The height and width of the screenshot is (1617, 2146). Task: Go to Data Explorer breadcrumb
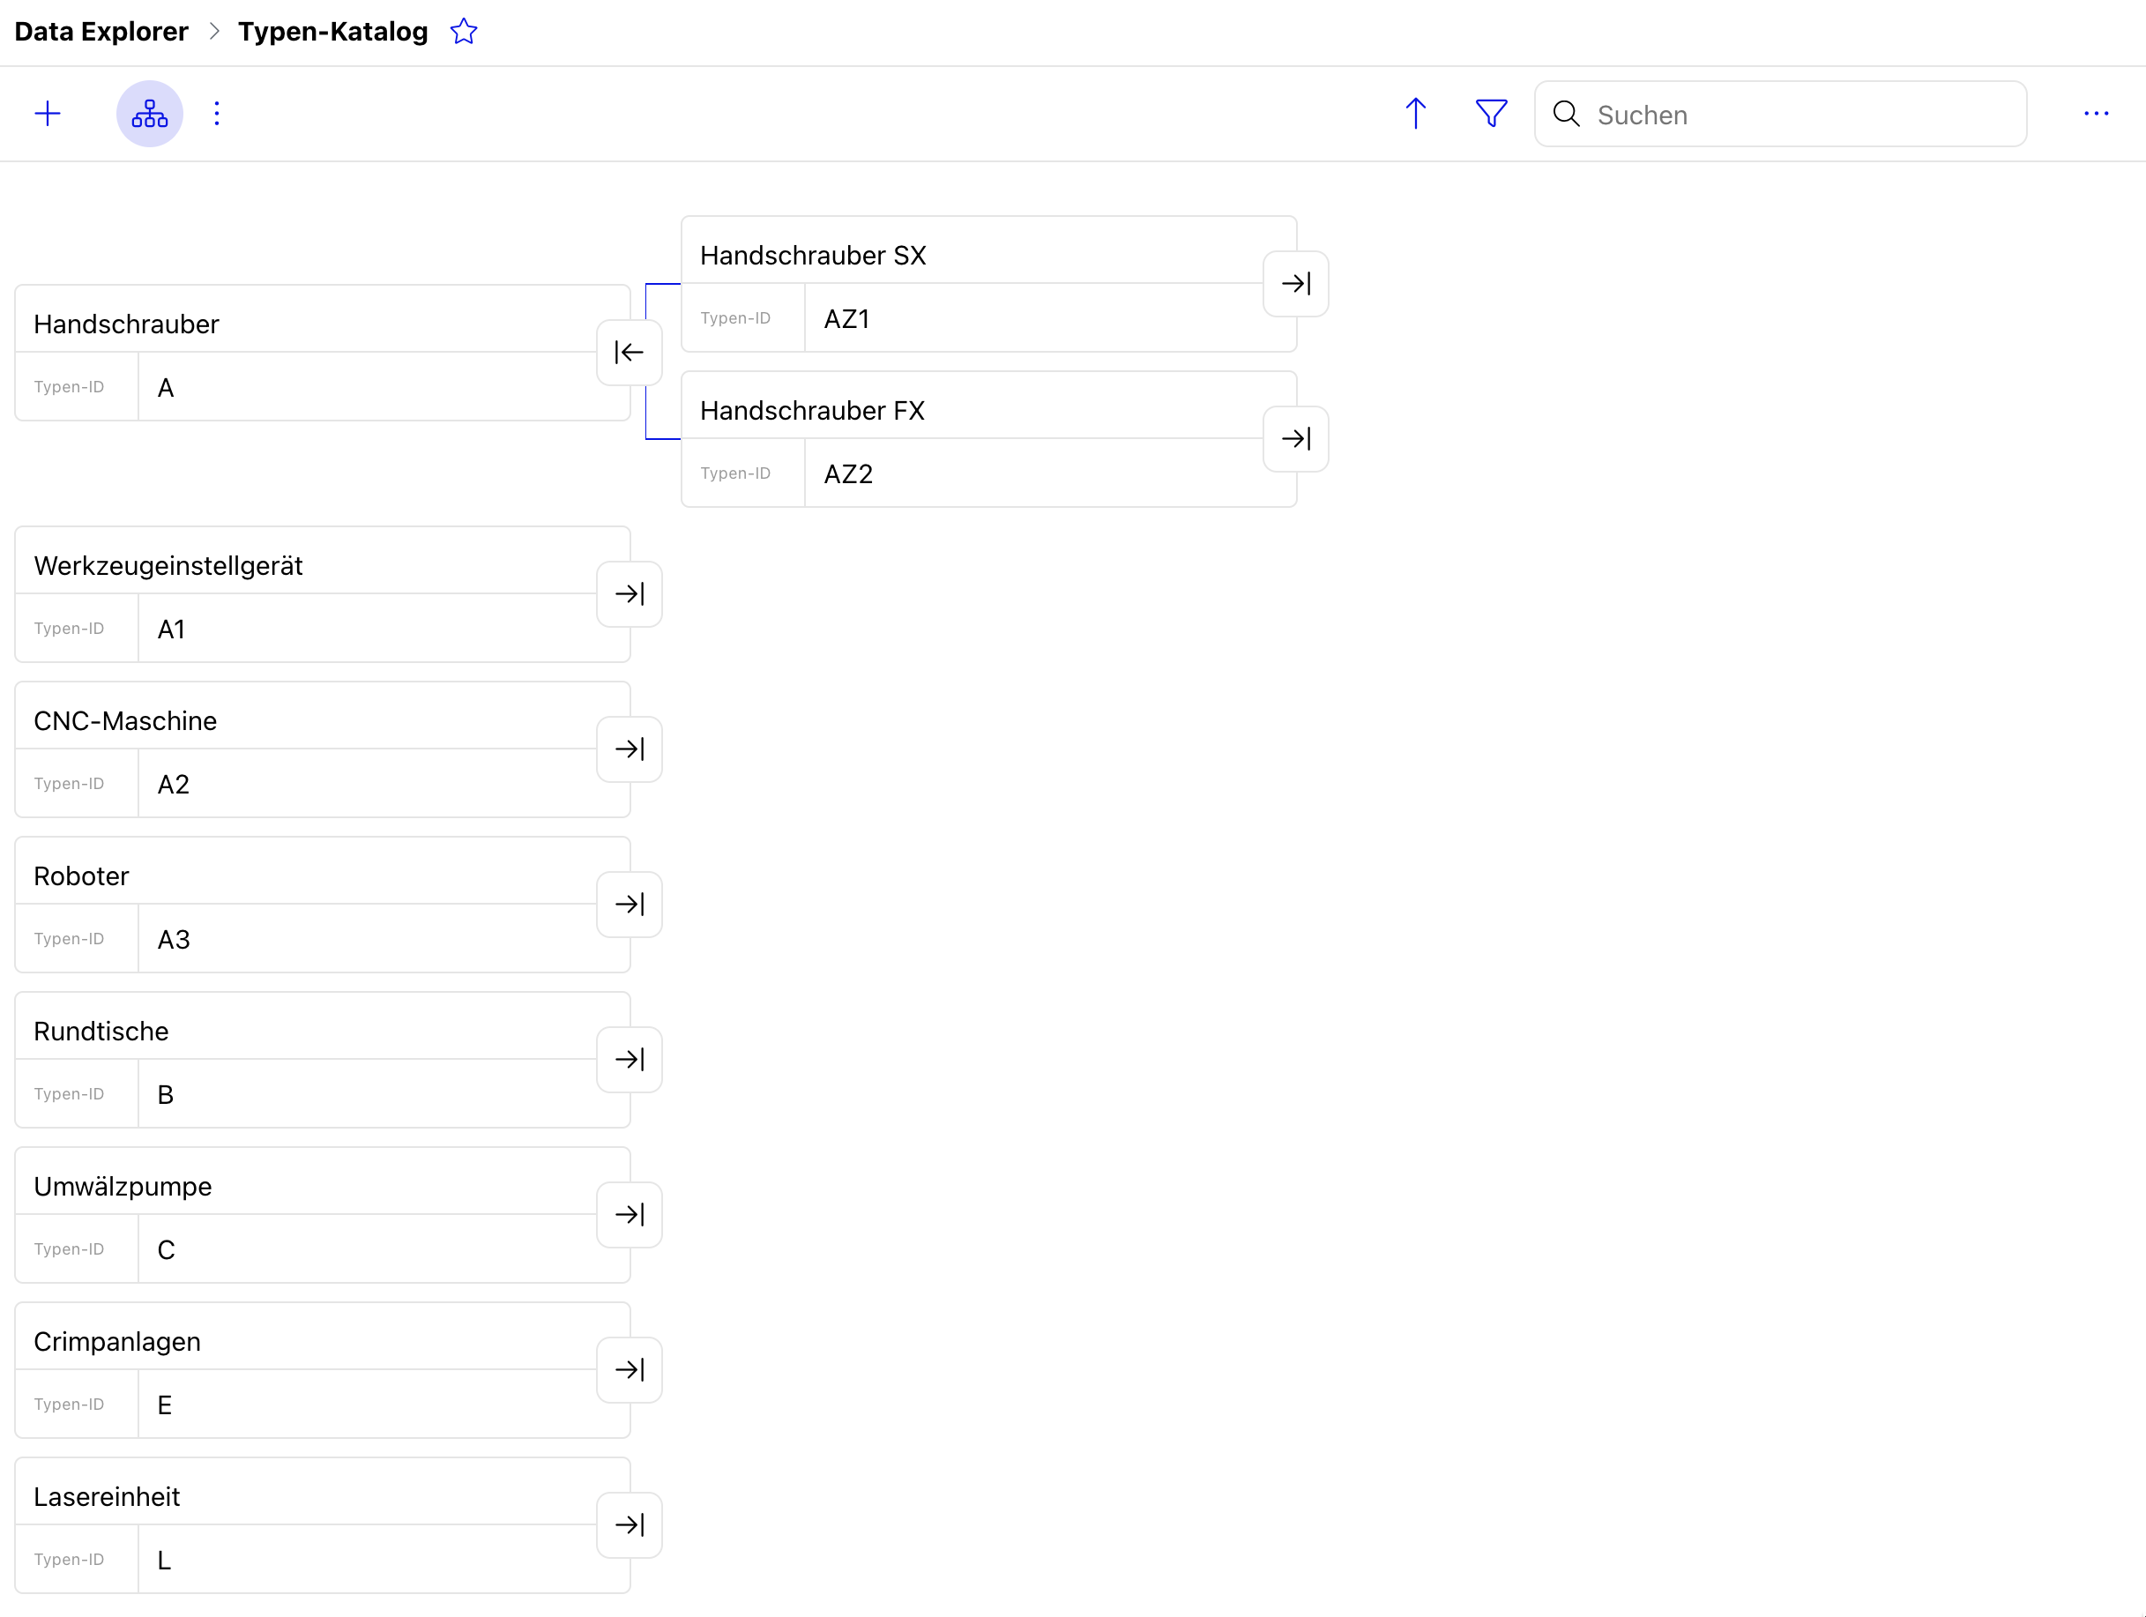(x=101, y=32)
